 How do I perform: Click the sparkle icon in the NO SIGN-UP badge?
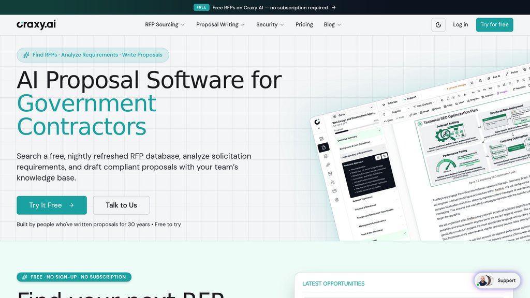click(25, 277)
